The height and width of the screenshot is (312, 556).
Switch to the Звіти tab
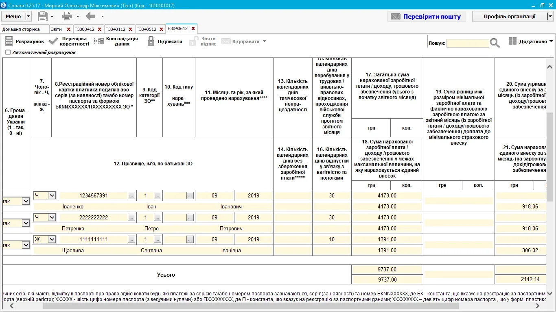(x=57, y=29)
